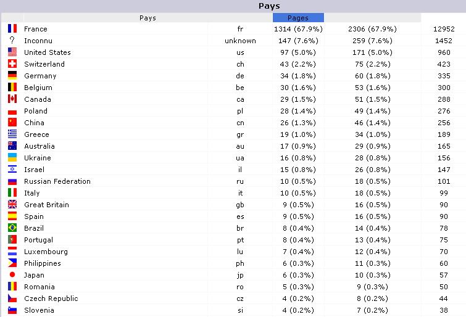Image resolution: width=466 pixels, height=317 pixels.
Task: Select the highlighted Pages column header
Action: (x=298, y=18)
